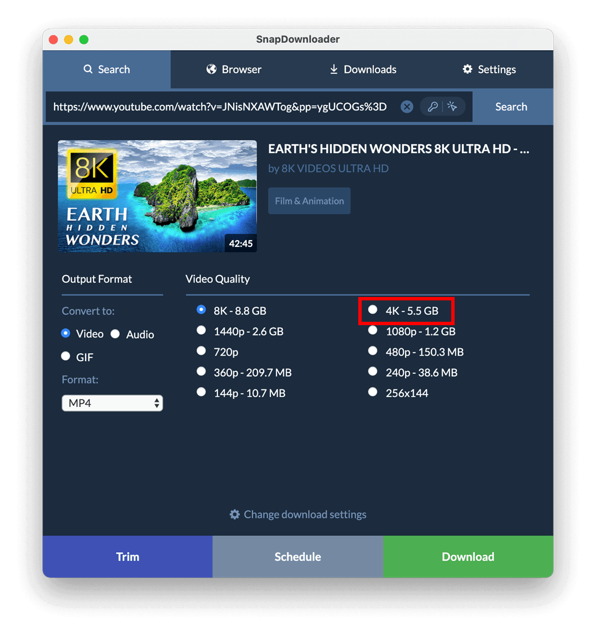Click the key icon in URL bar

[433, 107]
